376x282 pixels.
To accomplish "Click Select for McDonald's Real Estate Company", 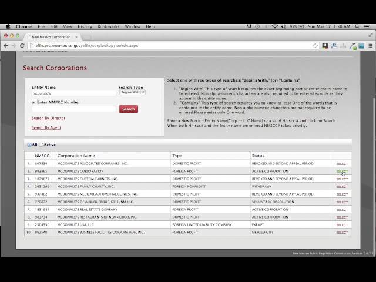I will click(342, 210).
